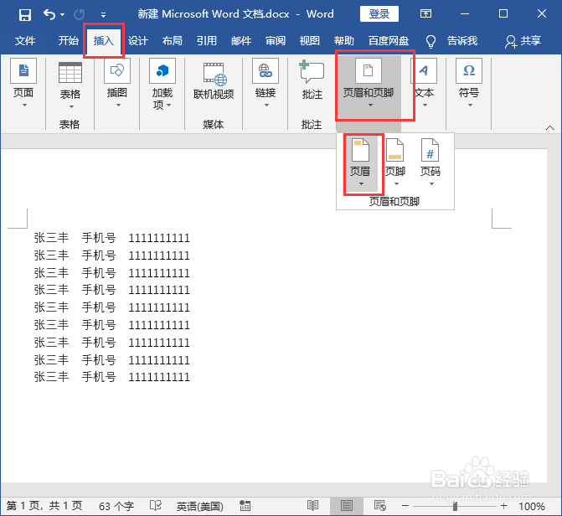
Task: Expand the 表格 Table dropdown arrow
Action: pyautogui.click(x=71, y=106)
